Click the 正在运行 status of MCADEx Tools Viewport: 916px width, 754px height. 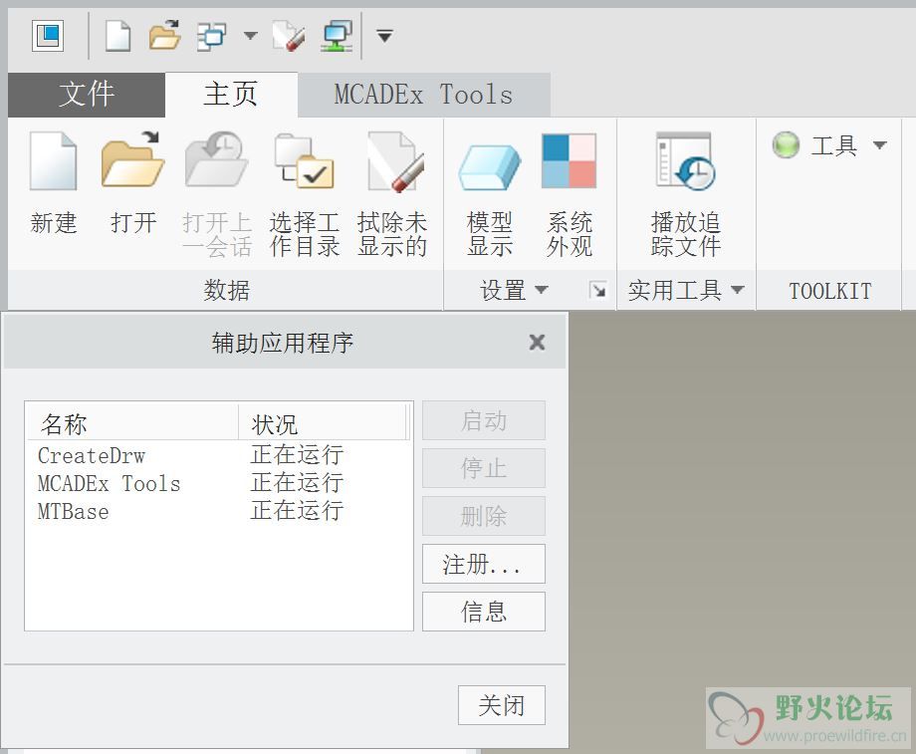[x=298, y=483]
